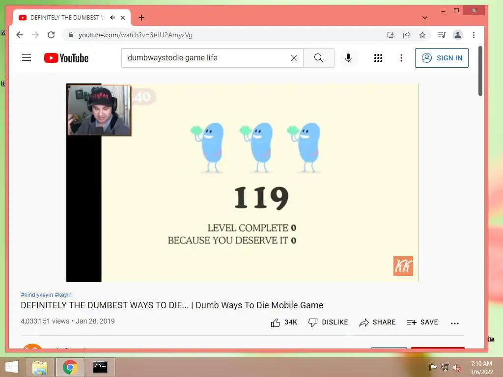Click the youtube.com address bar URL
This screenshot has height=377, width=503.
click(135, 35)
